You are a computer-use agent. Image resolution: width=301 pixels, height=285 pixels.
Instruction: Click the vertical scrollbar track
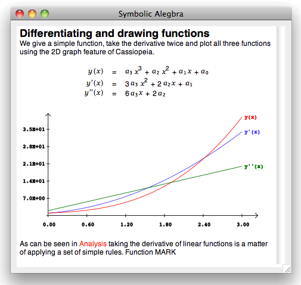click(281, 145)
